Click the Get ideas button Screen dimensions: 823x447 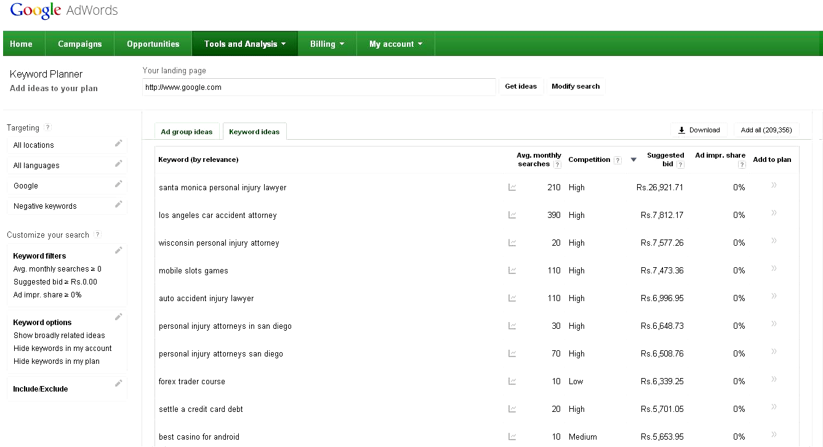[x=520, y=86]
